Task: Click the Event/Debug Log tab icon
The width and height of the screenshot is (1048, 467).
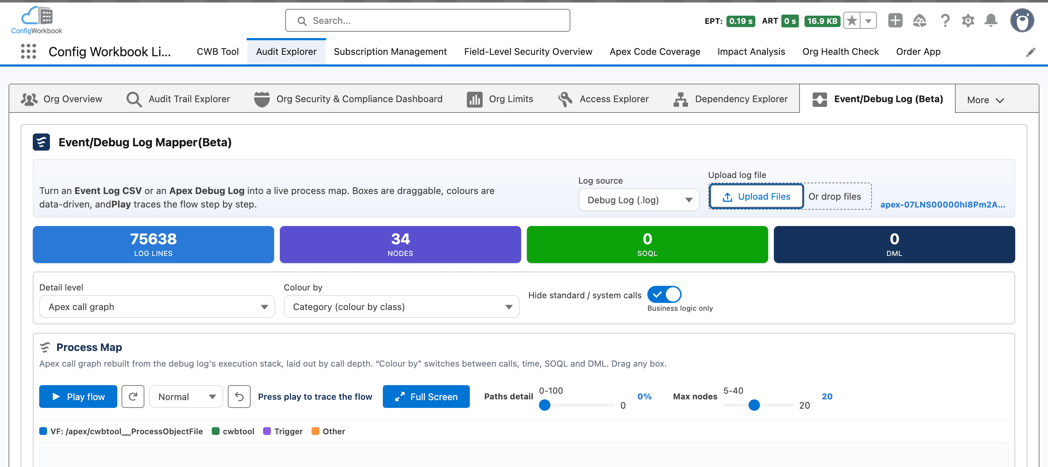Action: (820, 99)
